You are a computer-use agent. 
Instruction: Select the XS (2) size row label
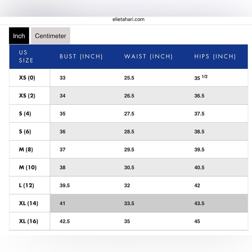[x=27, y=96]
